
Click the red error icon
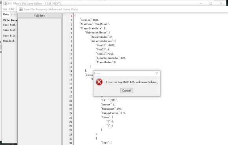(x=99, y=82)
